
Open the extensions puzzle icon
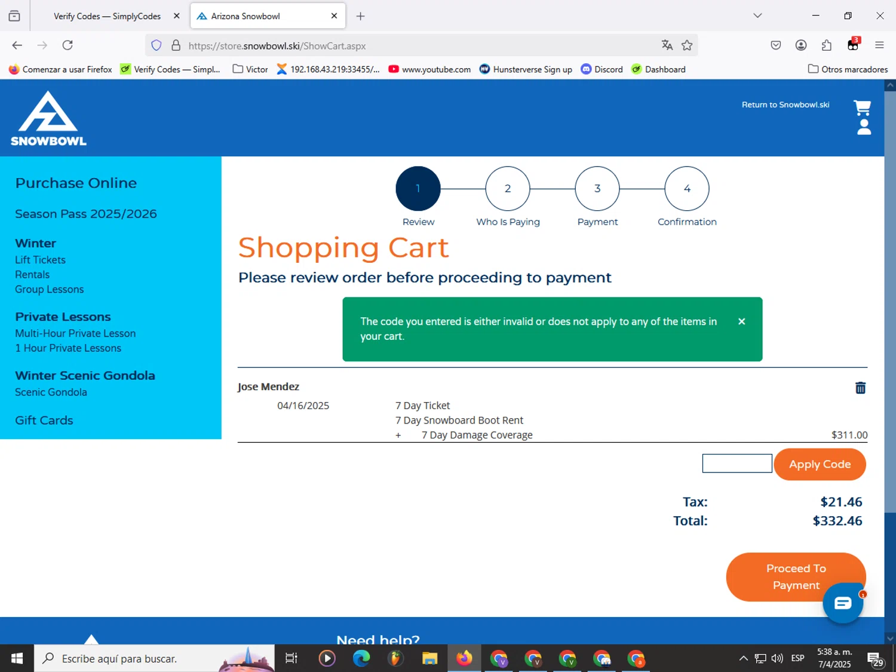click(x=827, y=45)
